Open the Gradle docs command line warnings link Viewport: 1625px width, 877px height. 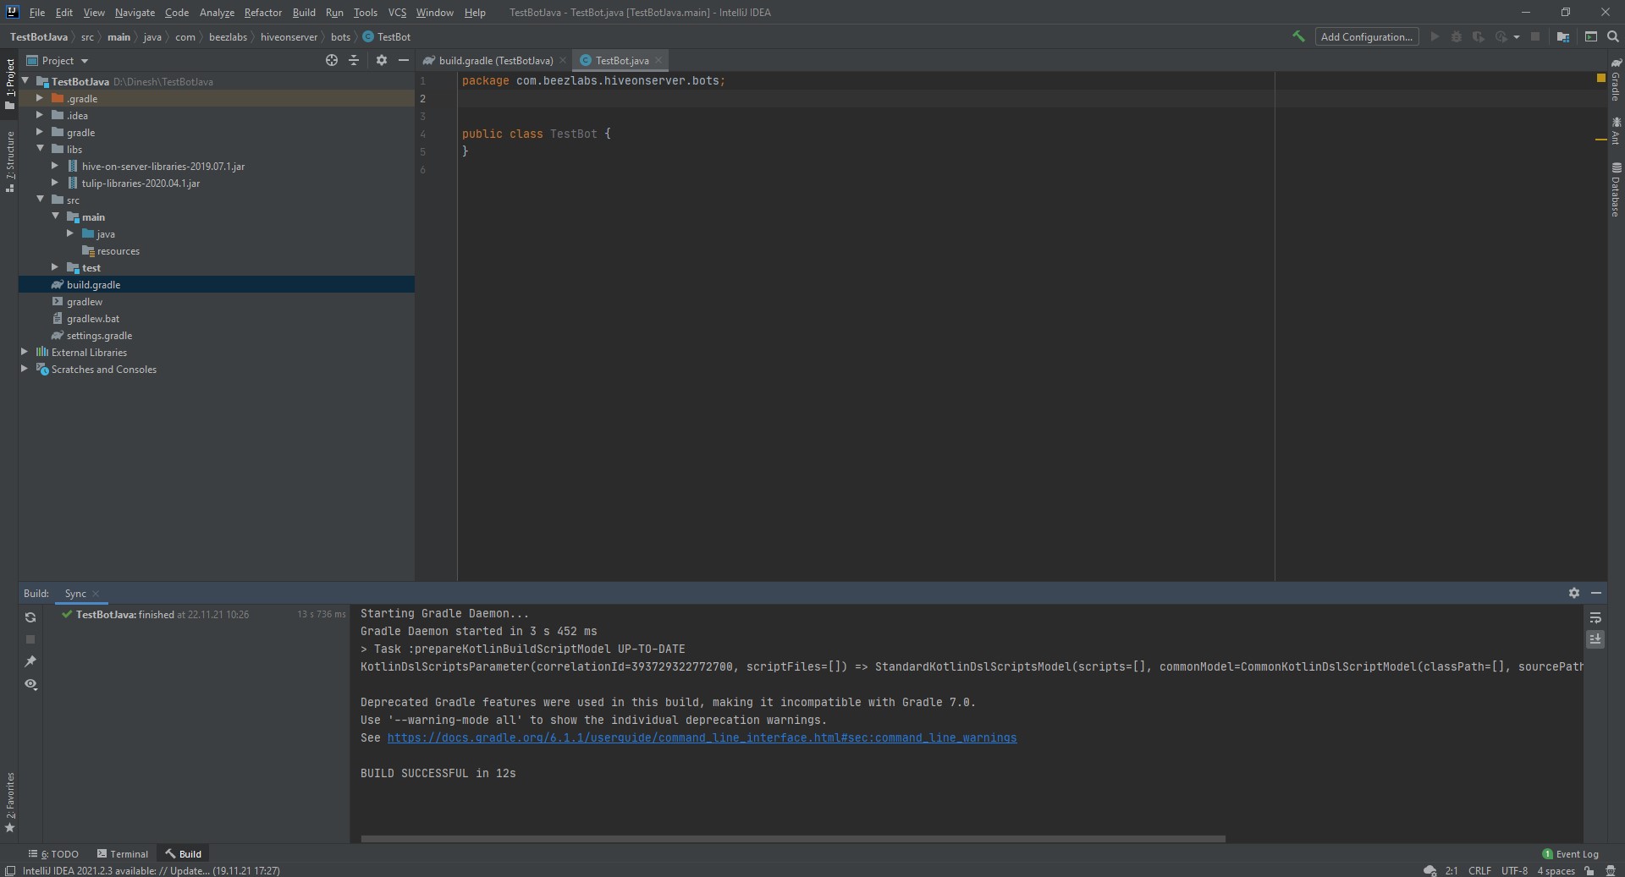tap(702, 737)
